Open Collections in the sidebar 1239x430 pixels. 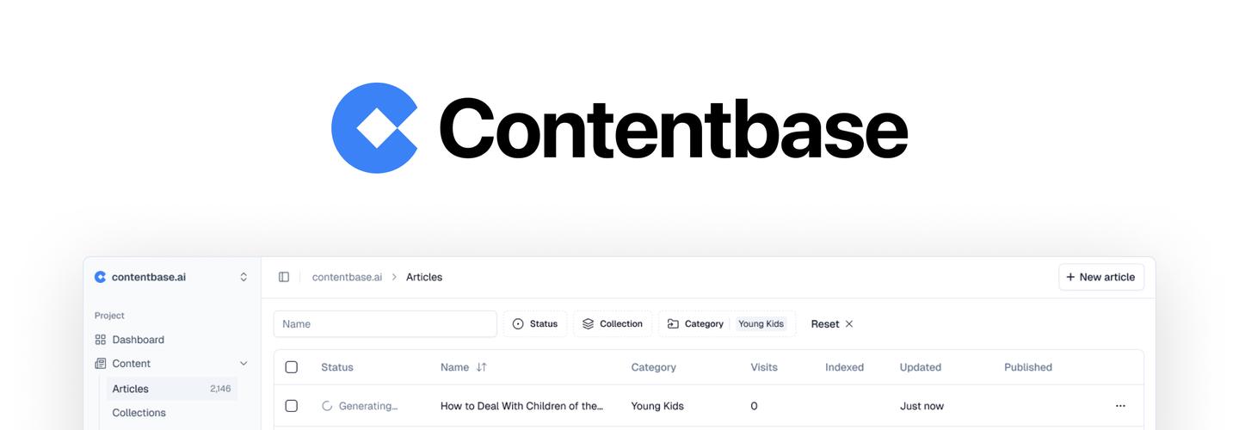pos(139,413)
